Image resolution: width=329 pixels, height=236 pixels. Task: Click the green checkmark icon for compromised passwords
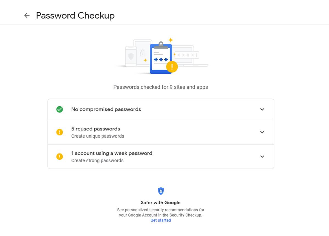pos(59,109)
